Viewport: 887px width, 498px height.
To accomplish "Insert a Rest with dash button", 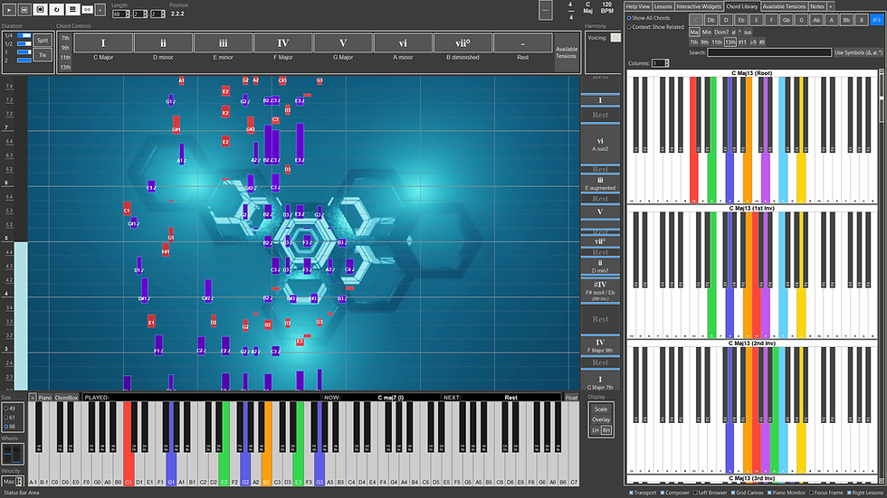I will pyautogui.click(x=523, y=42).
